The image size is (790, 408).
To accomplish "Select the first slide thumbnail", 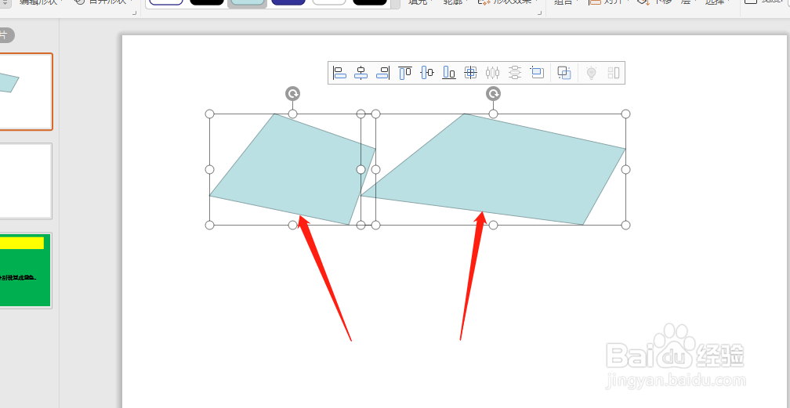I will 25,92.
